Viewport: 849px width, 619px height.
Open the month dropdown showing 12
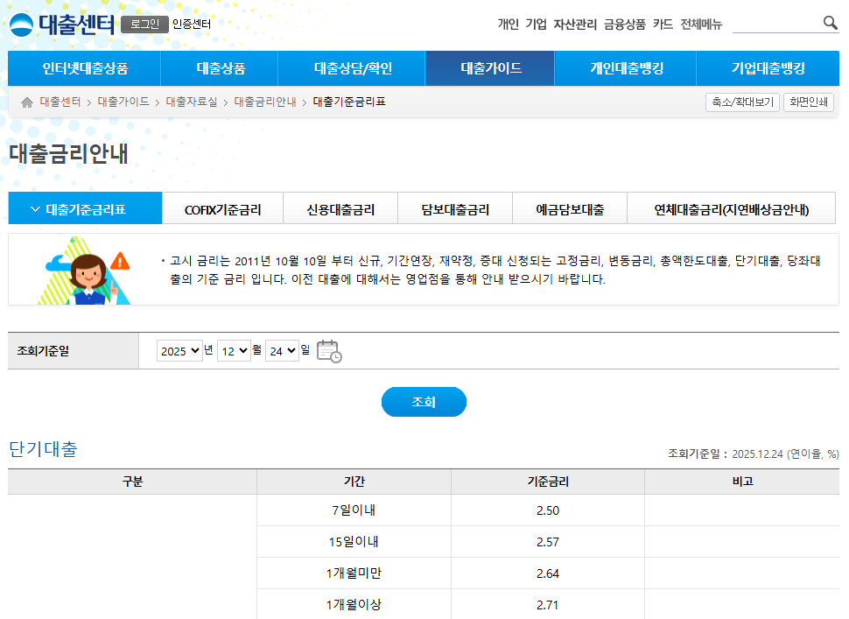click(234, 351)
